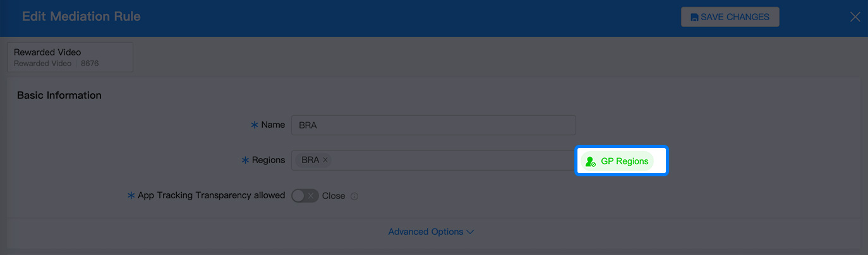Click the floppy-disk save icon
The height and width of the screenshot is (255, 868).
pyautogui.click(x=695, y=17)
